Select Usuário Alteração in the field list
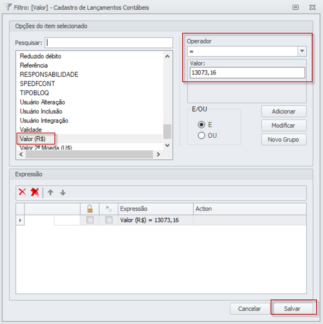 43,102
